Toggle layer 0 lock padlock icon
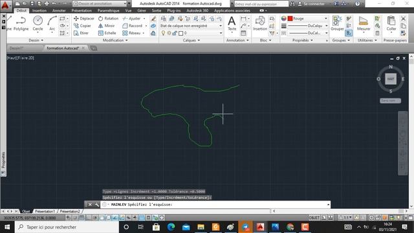414x233 pixels. 175,33
